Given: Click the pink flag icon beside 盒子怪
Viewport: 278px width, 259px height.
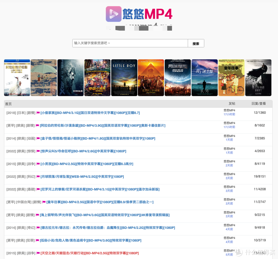Looking at the screenshot, I should point(38,139).
